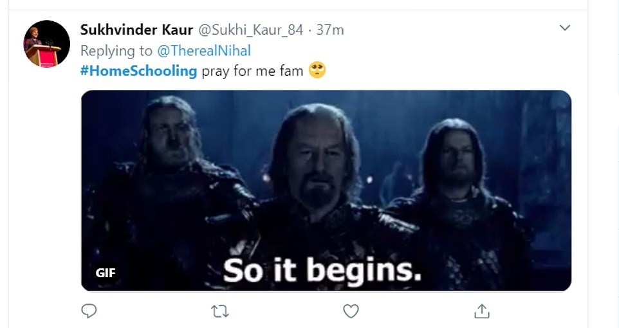The image size is (619, 328).
Task: Open the share tweet icon
Action: tap(481, 311)
